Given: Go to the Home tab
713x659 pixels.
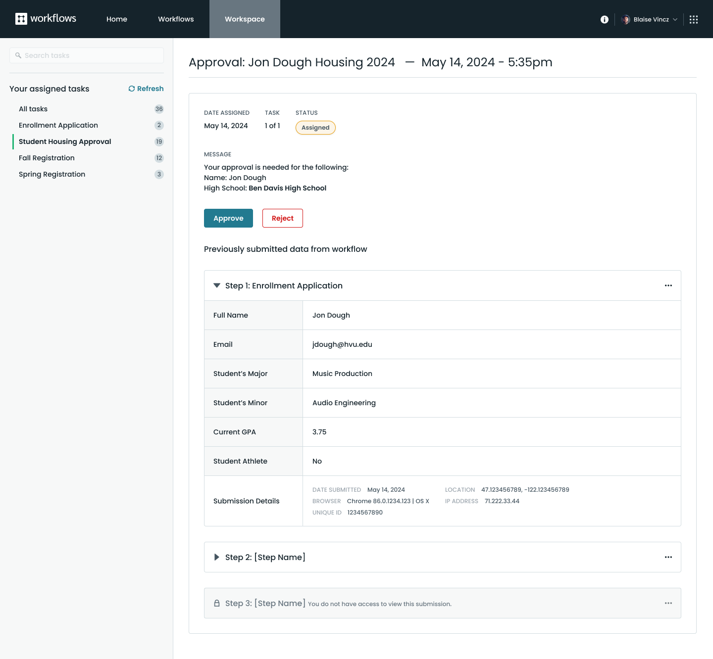Looking at the screenshot, I should click(117, 19).
